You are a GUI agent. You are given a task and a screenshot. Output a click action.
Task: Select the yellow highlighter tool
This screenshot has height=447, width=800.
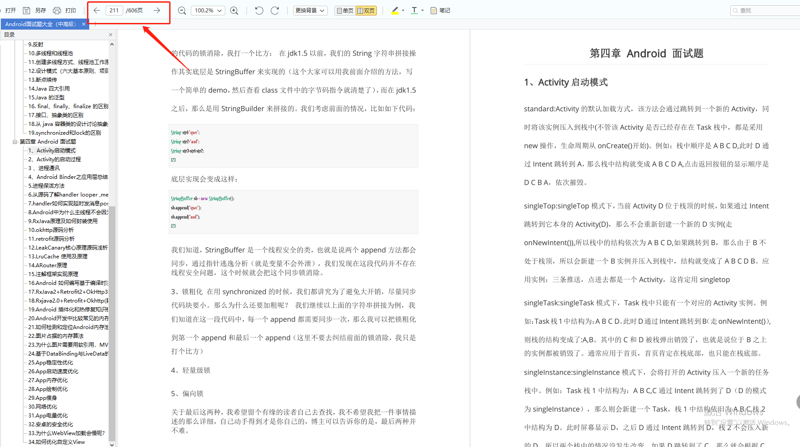pos(395,10)
